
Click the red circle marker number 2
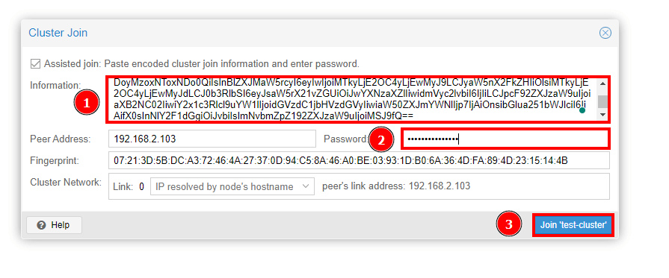tap(380, 139)
